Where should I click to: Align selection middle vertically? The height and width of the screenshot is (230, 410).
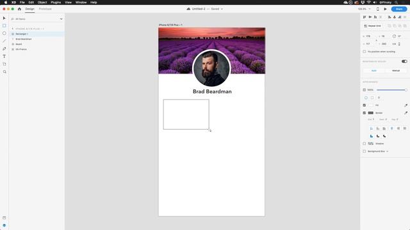pyautogui.click(x=370, y=17)
